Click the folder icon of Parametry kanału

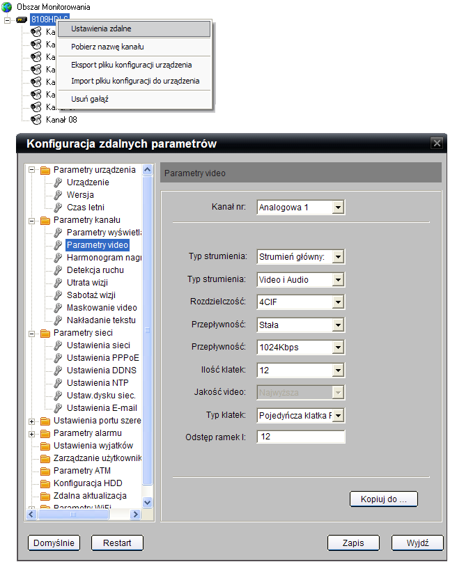pyautogui.click(x=45, y=220)
